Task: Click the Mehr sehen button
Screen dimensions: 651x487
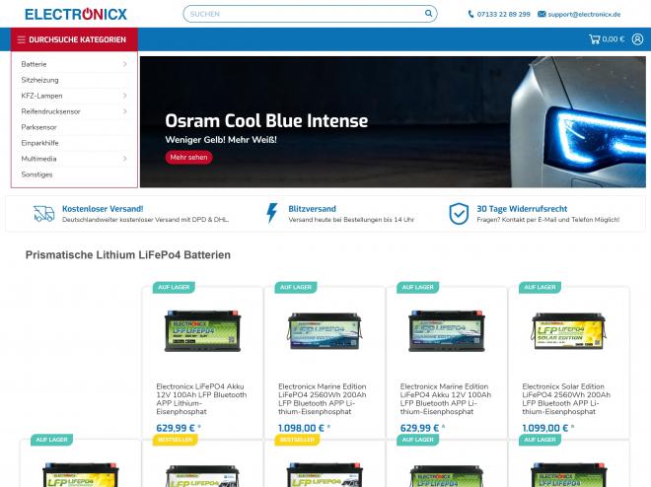Action: [x=189, y=157]
